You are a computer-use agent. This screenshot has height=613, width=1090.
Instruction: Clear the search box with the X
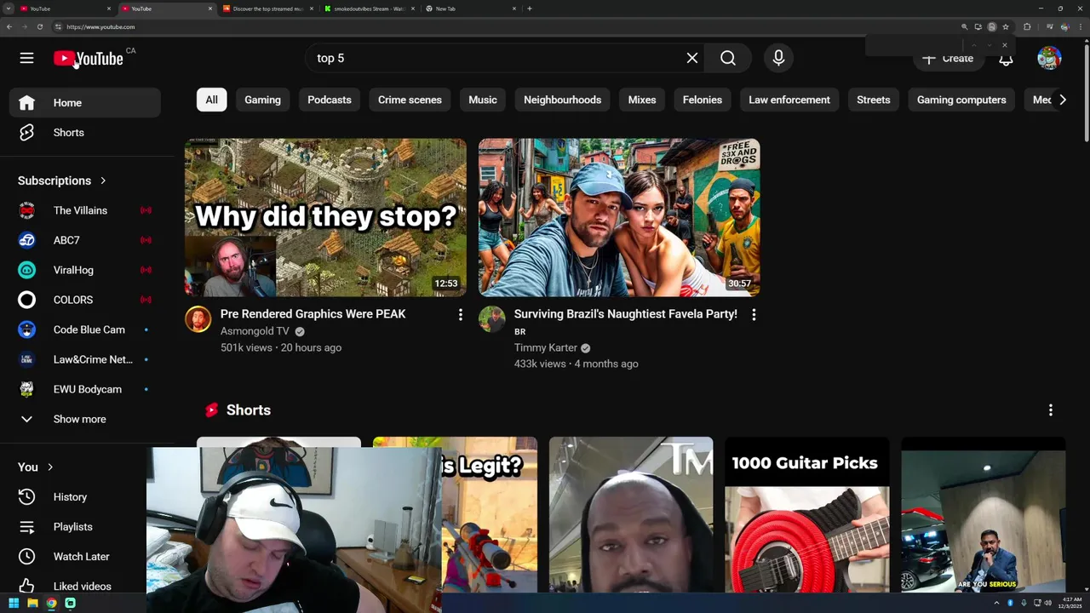click(x=692, y=58)
